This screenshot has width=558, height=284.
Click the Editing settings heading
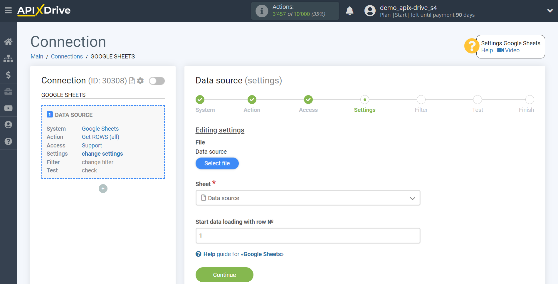point(220,130)
